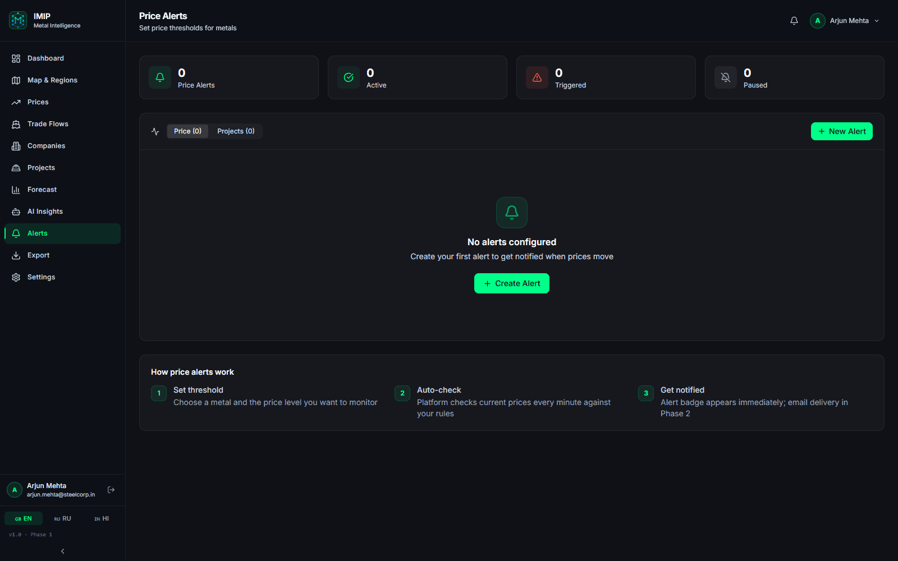This screenshot has width=898, height=561.
Task: Click the Price Alerts bell stat icon
Action: tap(160, 77)
